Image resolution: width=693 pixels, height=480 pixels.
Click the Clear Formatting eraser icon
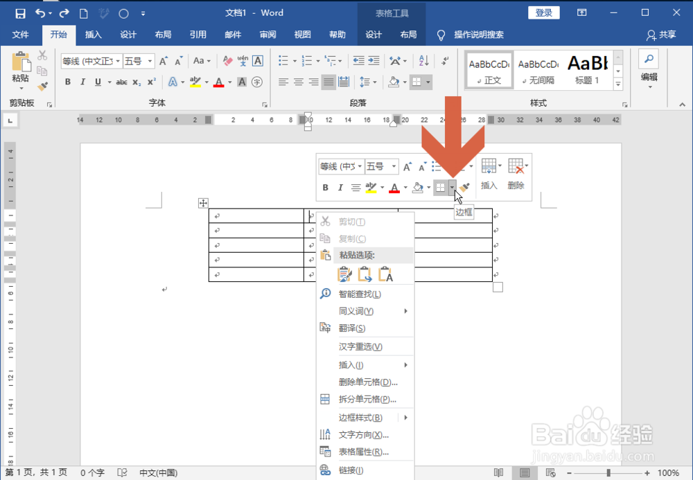(x=227, y=61)
